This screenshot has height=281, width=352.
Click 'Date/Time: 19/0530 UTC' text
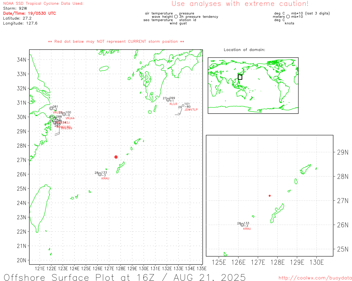(x=29, y=13)
